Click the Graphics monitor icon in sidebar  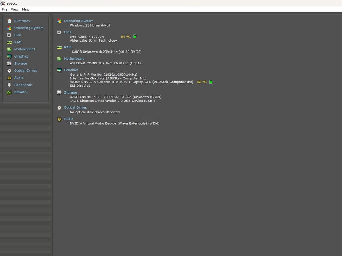pos(9,57)
